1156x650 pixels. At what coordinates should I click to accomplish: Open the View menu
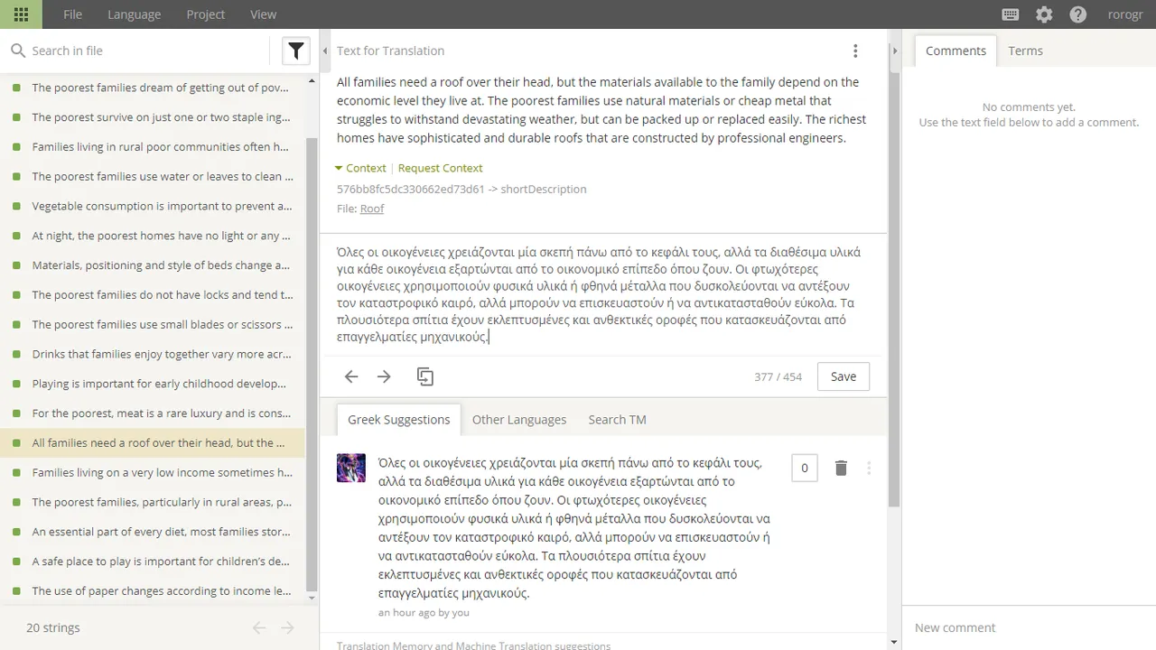click(264, 14)
